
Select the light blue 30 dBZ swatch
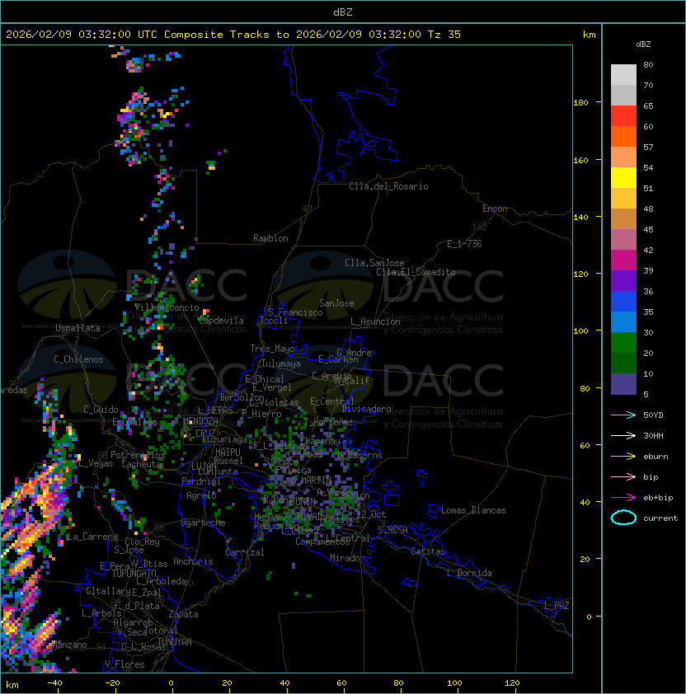[623, 321]
